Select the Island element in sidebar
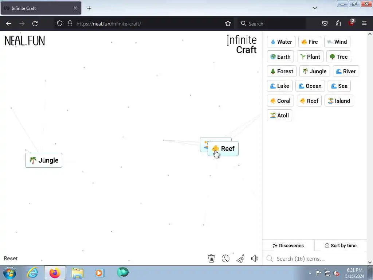The image size is (373, 280). point(339,101)
